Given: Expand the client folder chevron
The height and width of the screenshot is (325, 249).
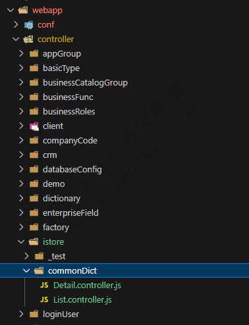Looking at the screenshot, I should pos(21,126).
